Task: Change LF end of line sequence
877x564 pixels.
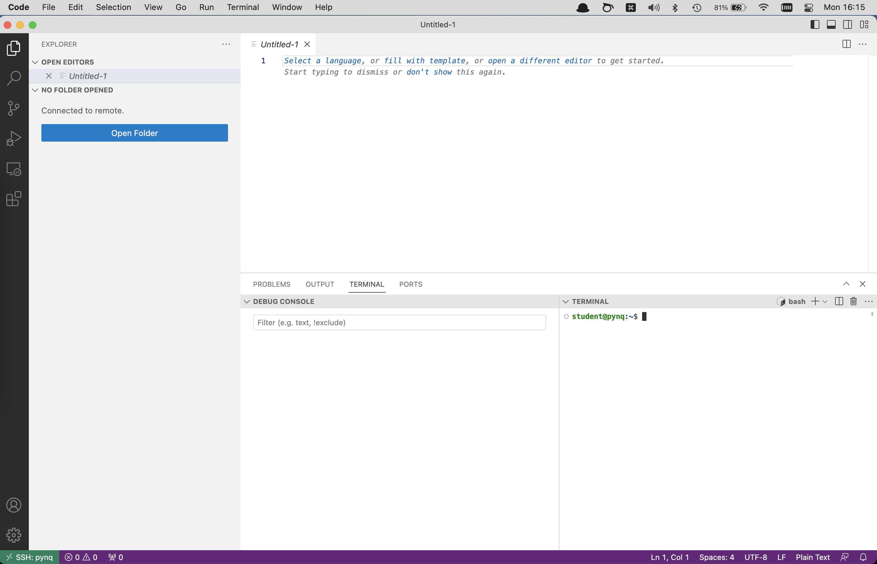Action: pos(781,557)
